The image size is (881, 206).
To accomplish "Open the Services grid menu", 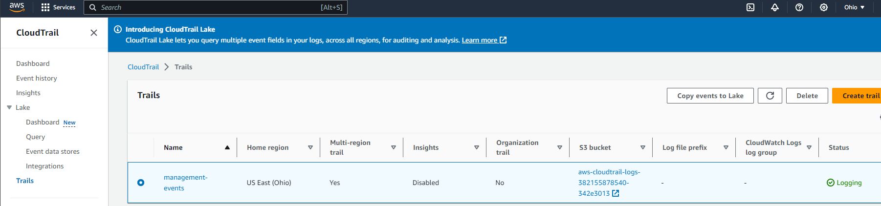I will [x=58, y=7].
